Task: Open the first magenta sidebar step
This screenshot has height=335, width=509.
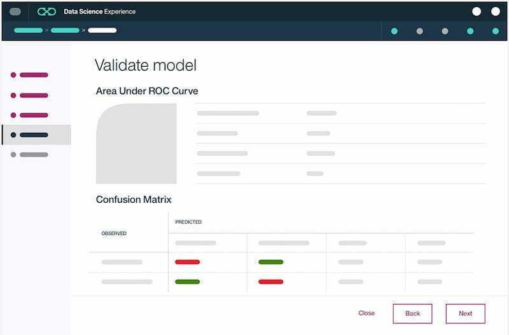Action: [x=29, y=75]
